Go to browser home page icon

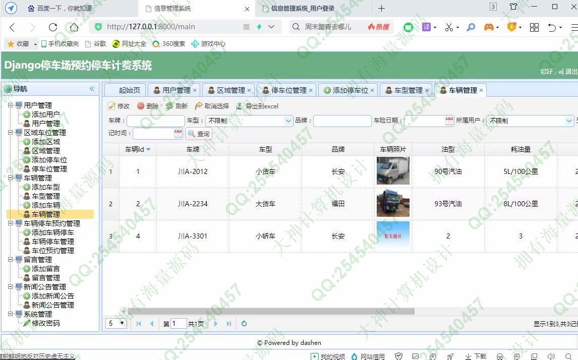pos(74,27)
